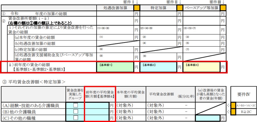Select the (3)-(5)-(7) formula cell
This screenshot has width=257, height=122.
point(202,30)
